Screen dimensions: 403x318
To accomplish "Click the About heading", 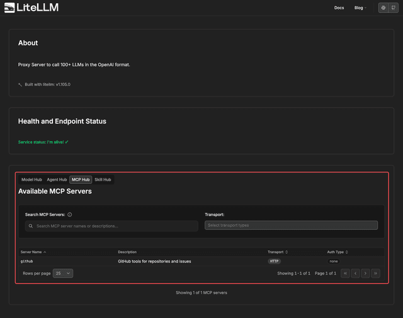I will 28,43.
